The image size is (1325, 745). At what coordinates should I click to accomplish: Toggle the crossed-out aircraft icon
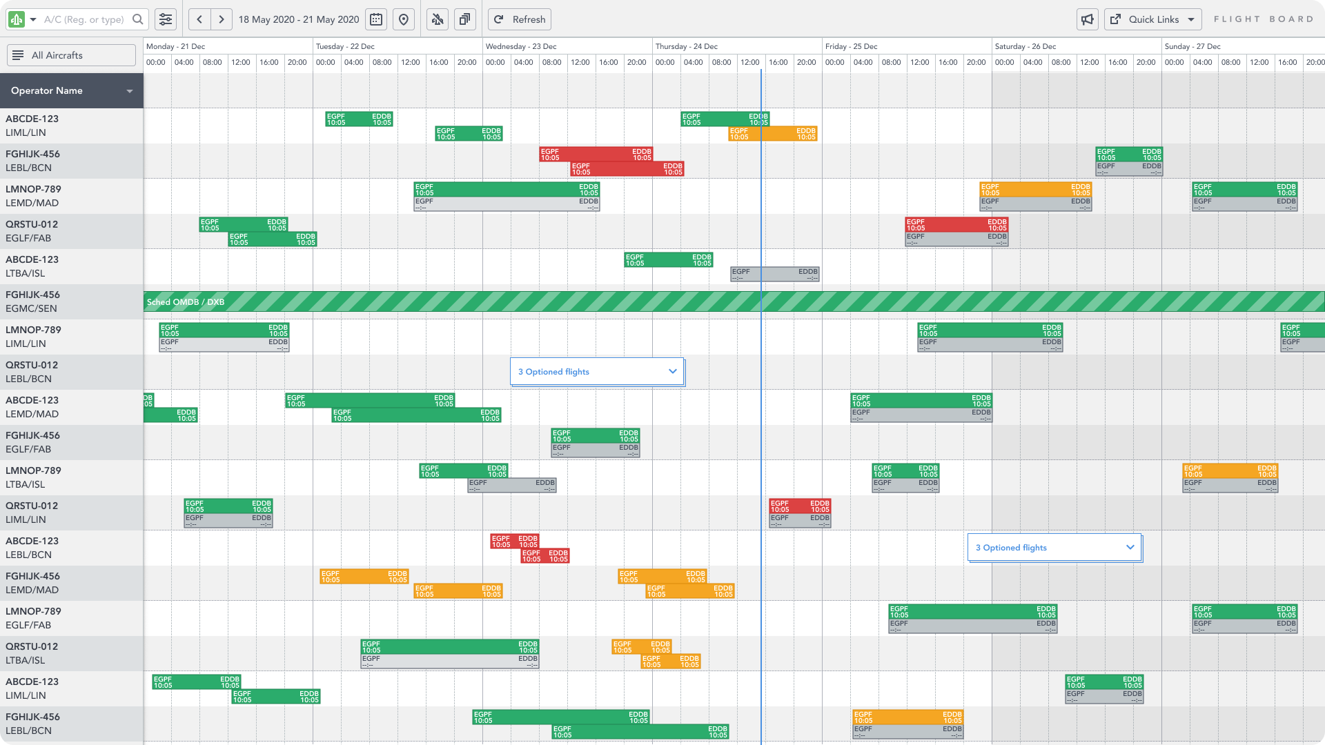point(438,19)
